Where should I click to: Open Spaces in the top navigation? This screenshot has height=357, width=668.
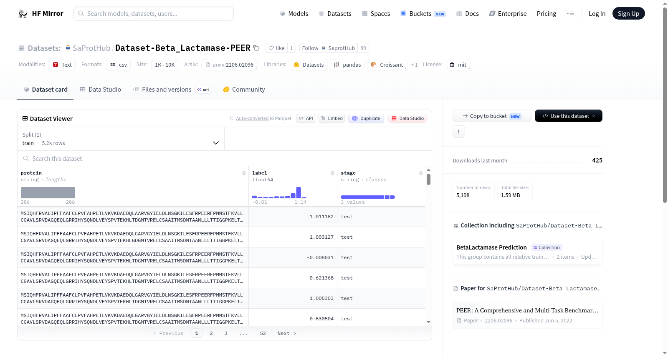click(376, 14)
